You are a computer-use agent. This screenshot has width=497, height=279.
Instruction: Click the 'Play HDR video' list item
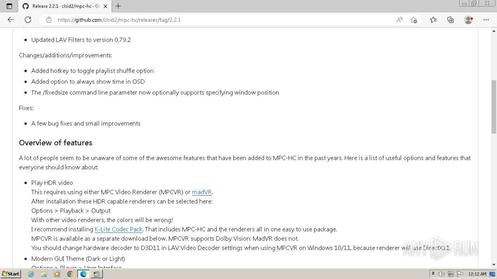52,183
